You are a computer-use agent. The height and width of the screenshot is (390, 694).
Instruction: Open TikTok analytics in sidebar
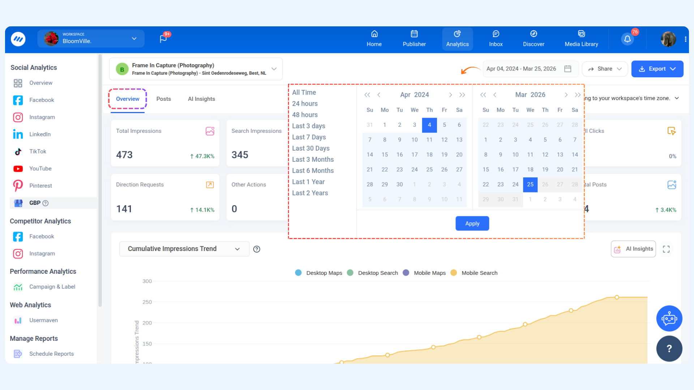click(x=38, y=151)
